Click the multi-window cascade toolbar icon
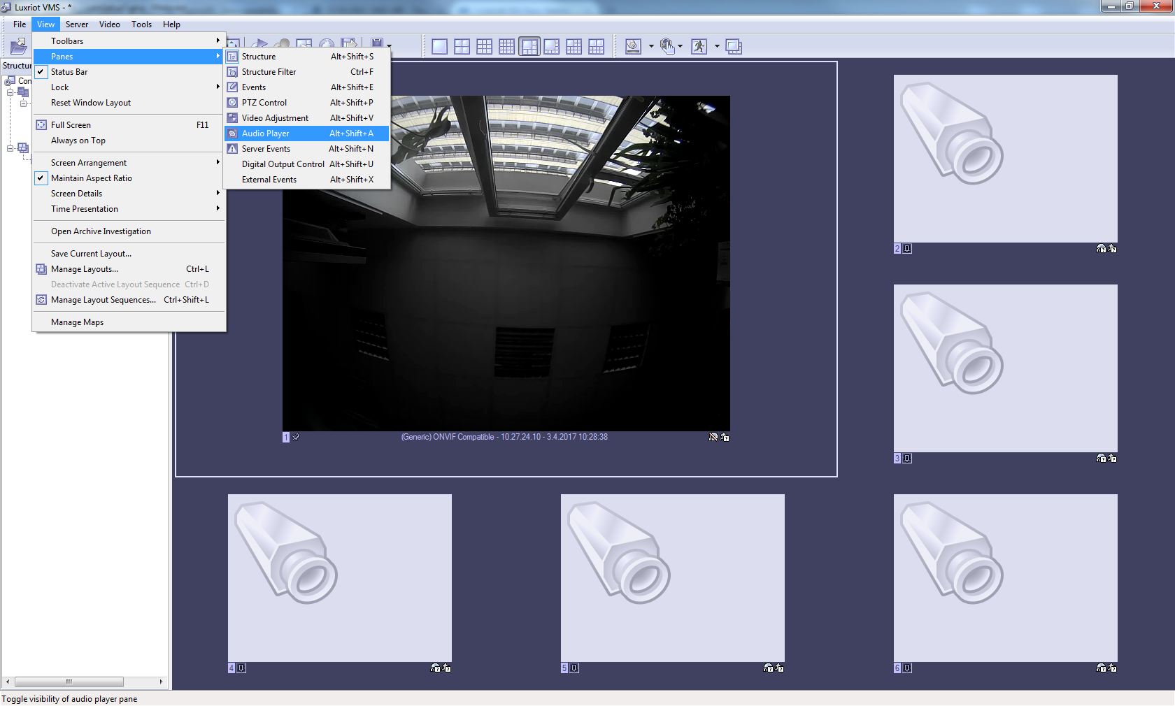Viewport: 1175px width, 706px height. [734, 47]
